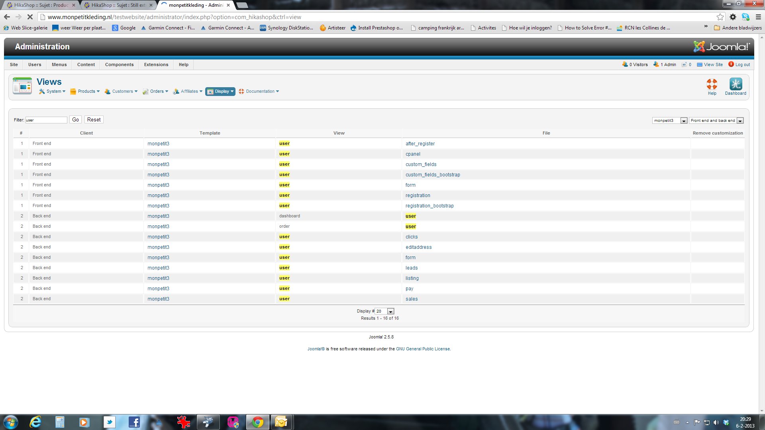
Task: Open the Components menu
Action: [119, 64]
